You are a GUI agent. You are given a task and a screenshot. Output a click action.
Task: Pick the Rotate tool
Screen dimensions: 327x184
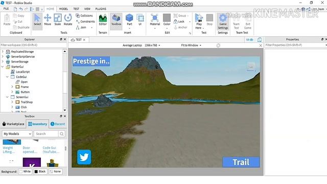68,20
